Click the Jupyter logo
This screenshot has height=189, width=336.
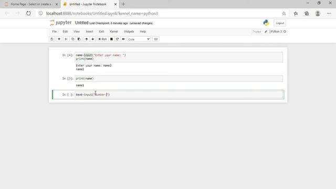click(61, 23)
